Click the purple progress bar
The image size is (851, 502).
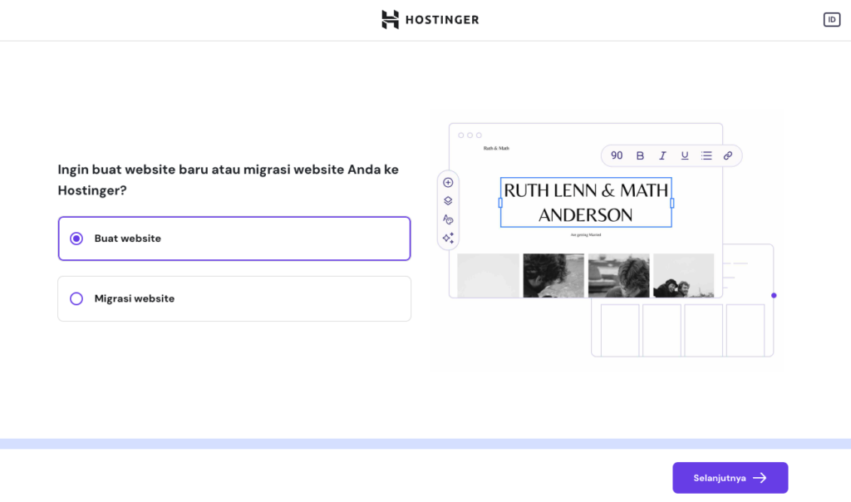pyautogui.click(x=425, y=441)
